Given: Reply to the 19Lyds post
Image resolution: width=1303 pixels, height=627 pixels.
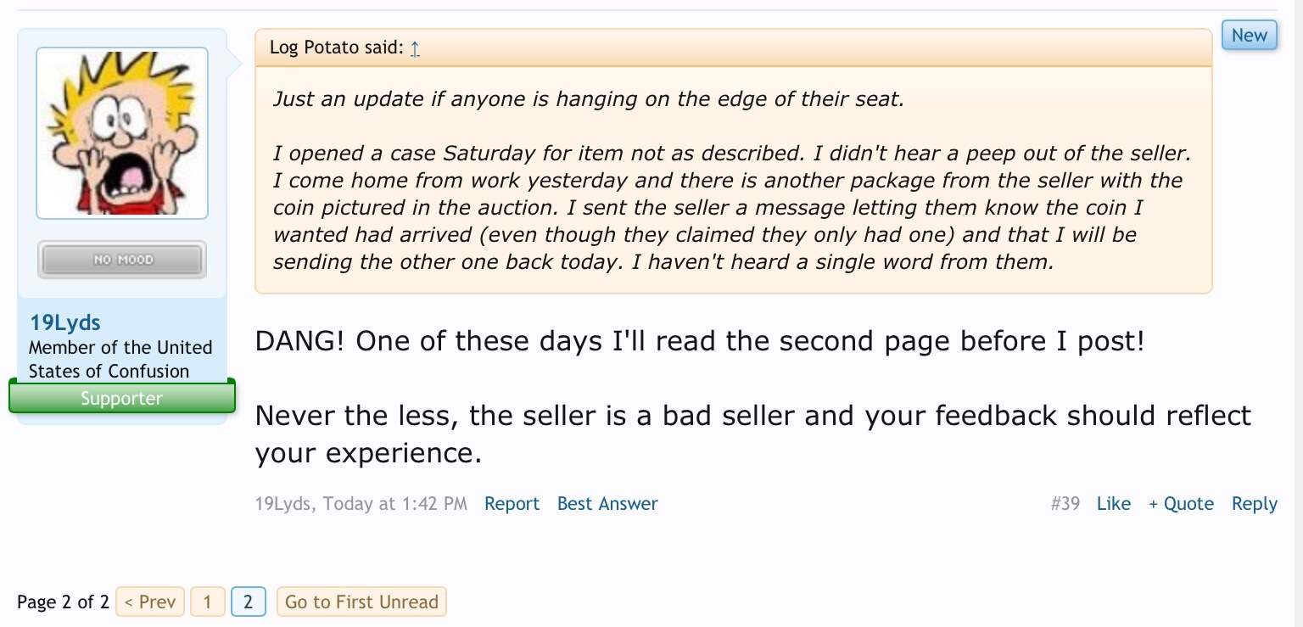Looking at the screenshot, I should coord(1254,504).
